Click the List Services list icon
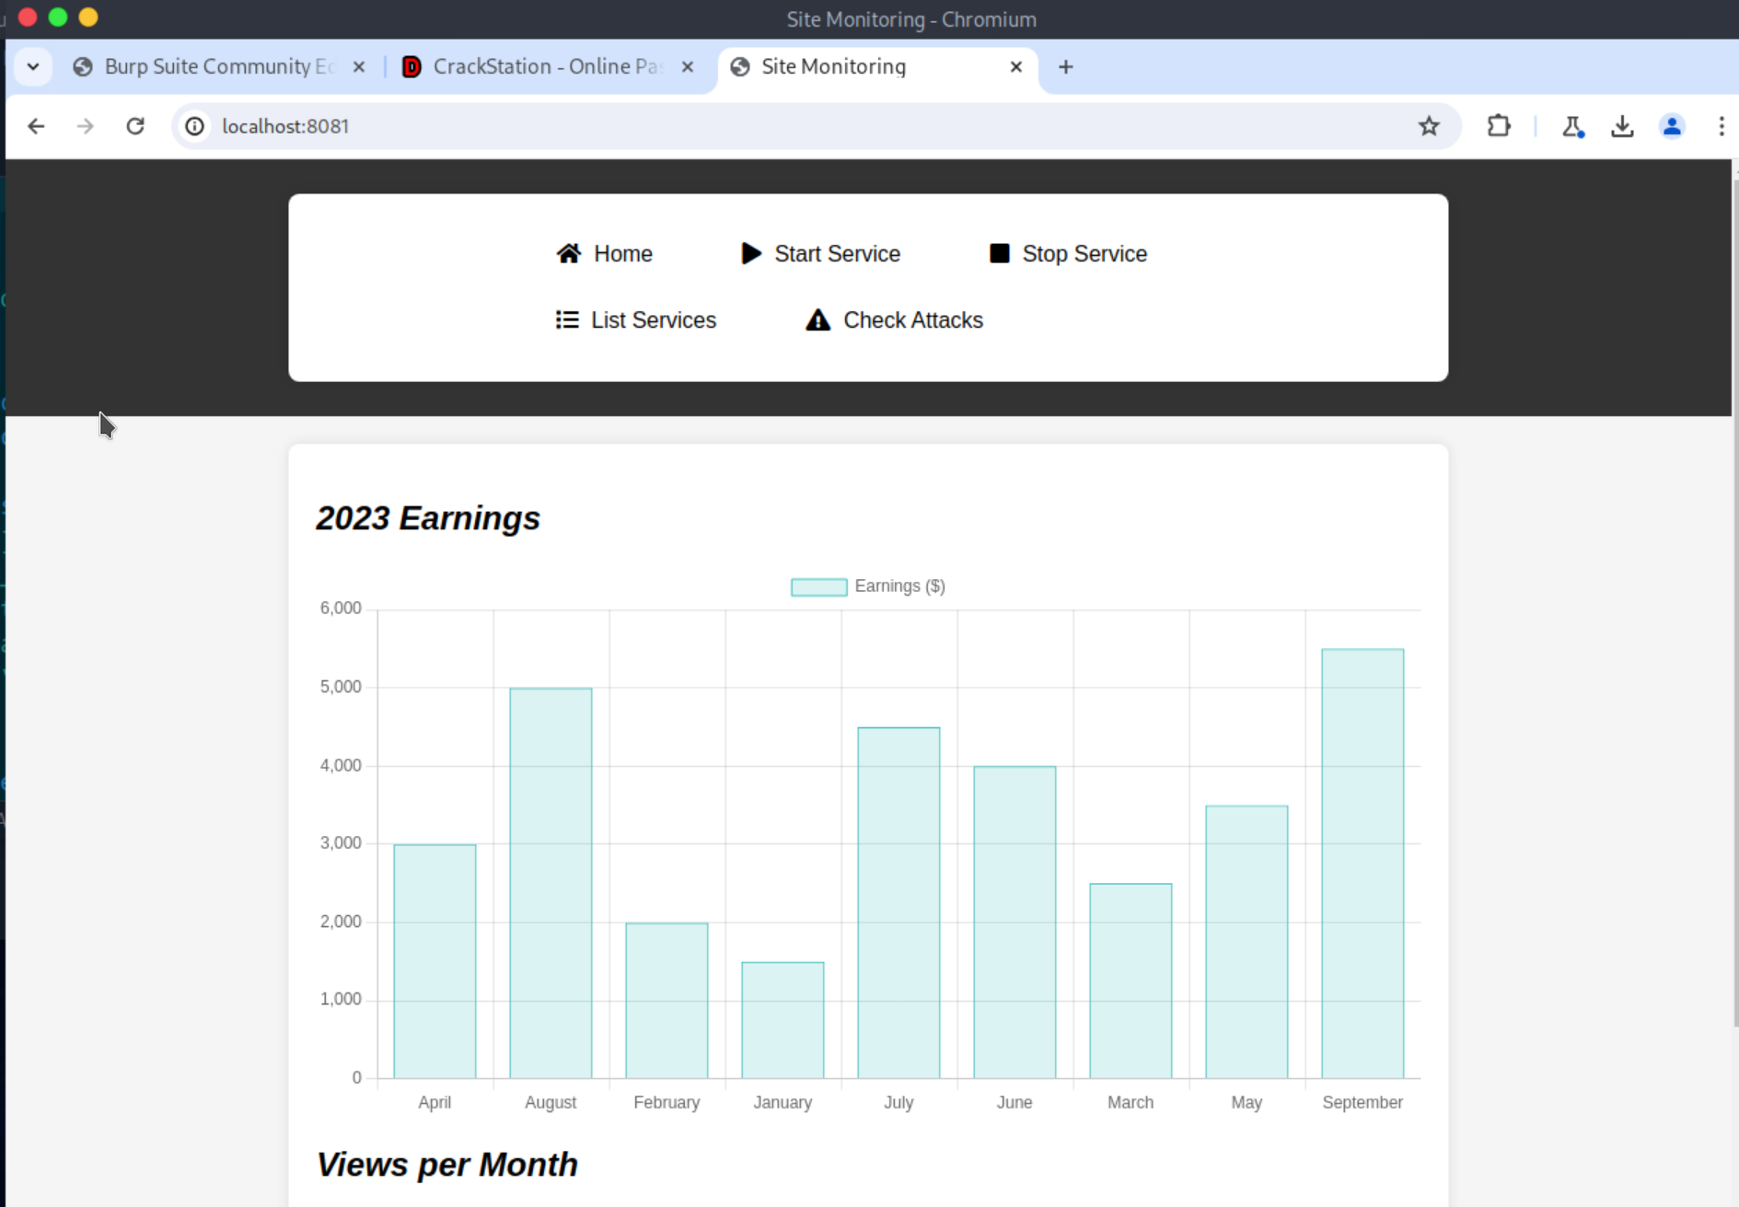The height and width of the screenshot is (1207, 1739). (567, 319)
